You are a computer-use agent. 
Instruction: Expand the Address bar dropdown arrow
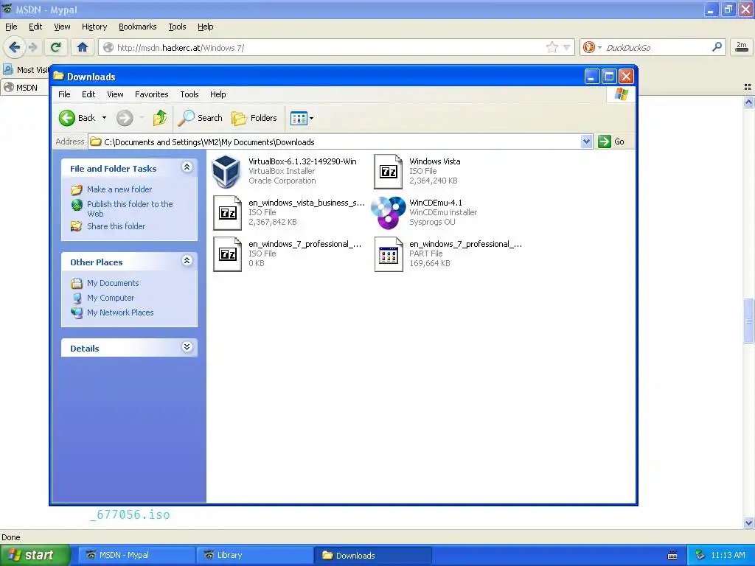click(586, 141)
